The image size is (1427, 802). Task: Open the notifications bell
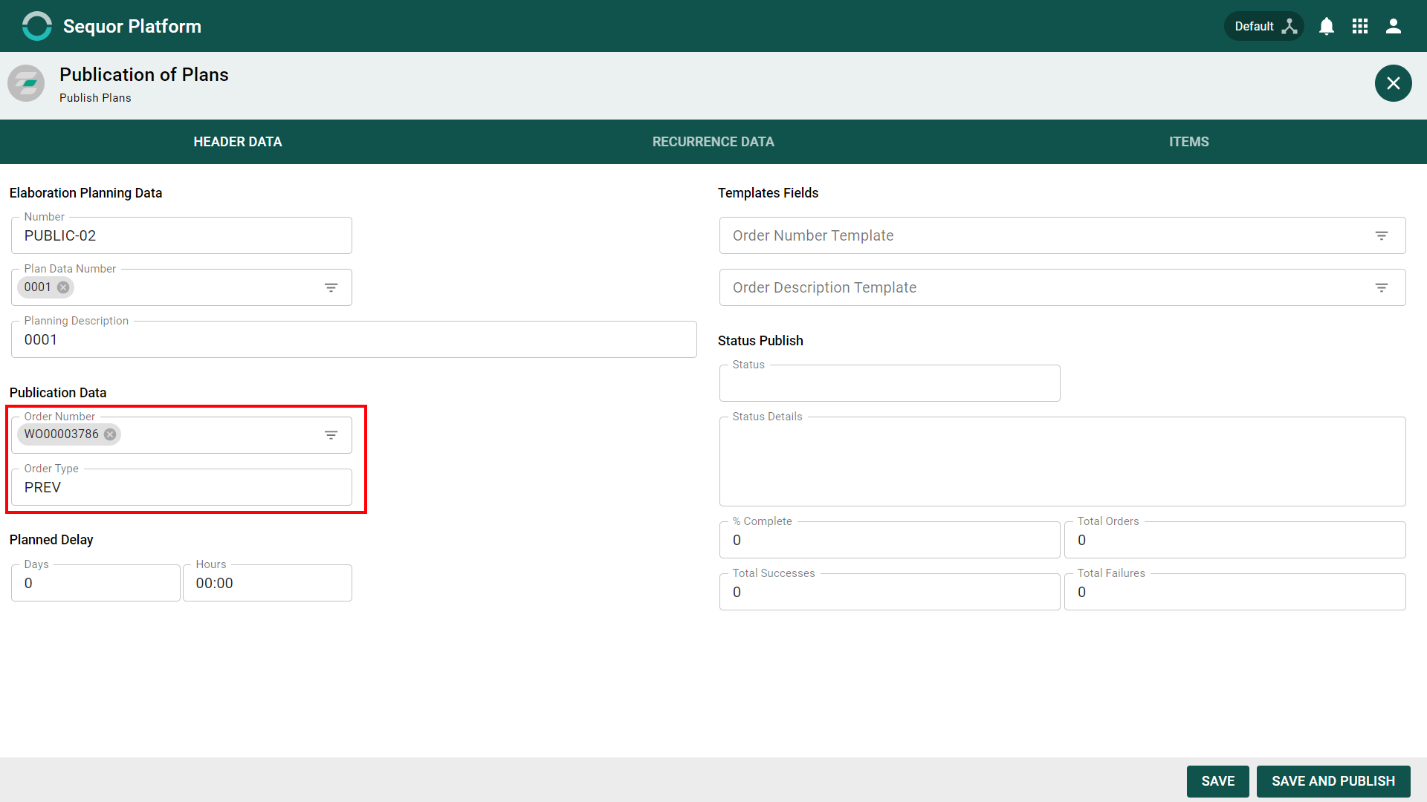[x=1327, y=26]
